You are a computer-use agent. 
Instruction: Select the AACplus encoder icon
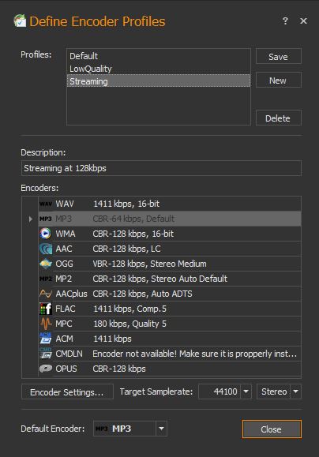[x=46, y=294]
